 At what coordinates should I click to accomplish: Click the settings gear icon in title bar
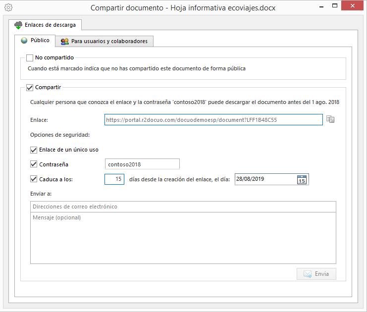pyautogui.click(x=8, y=7)
